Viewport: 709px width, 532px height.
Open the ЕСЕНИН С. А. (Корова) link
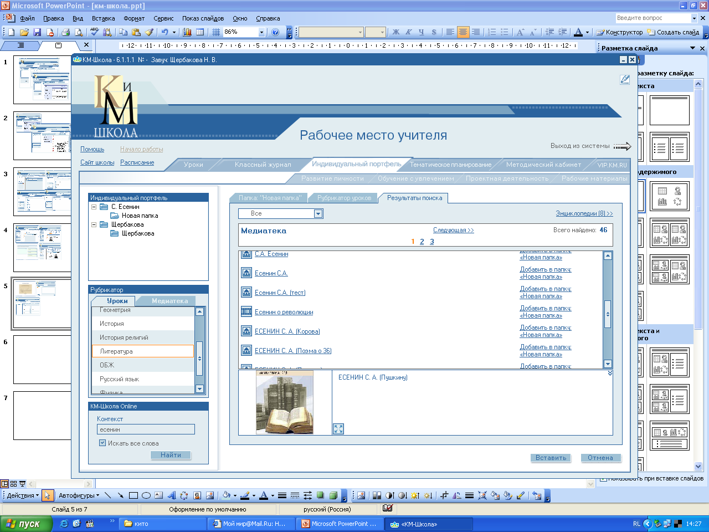287,331
